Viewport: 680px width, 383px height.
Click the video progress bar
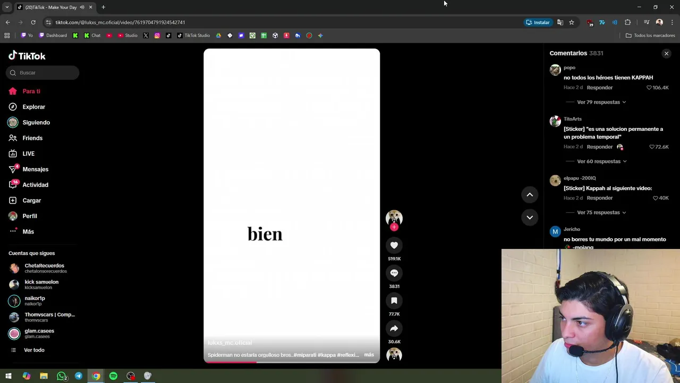[292, 362]
